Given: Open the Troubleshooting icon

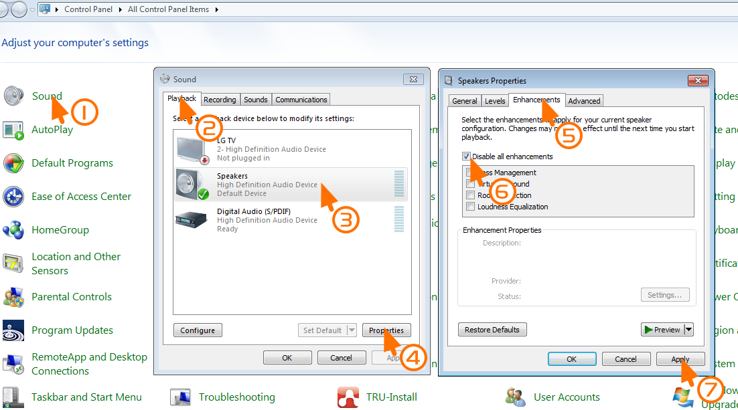Looking at the screenshot, I should (x=181, y=397).
